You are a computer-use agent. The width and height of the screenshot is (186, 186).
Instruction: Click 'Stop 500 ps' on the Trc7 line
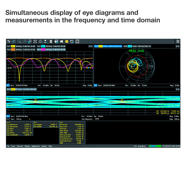(x=174, y=119)
